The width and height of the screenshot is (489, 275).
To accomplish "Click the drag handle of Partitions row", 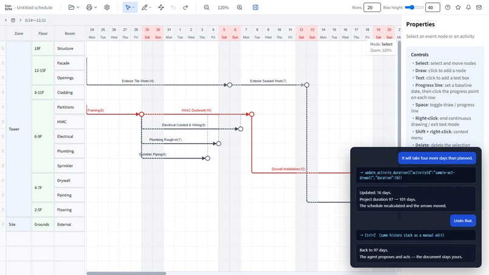I will (3, 107).
